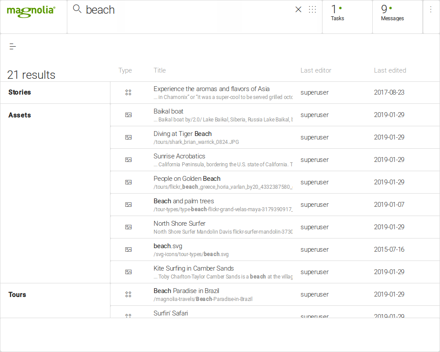The height and width of the screenshot is (352, 440).
Task: Open the vertical three-dot user menu
Action: [x=431, y=10]
